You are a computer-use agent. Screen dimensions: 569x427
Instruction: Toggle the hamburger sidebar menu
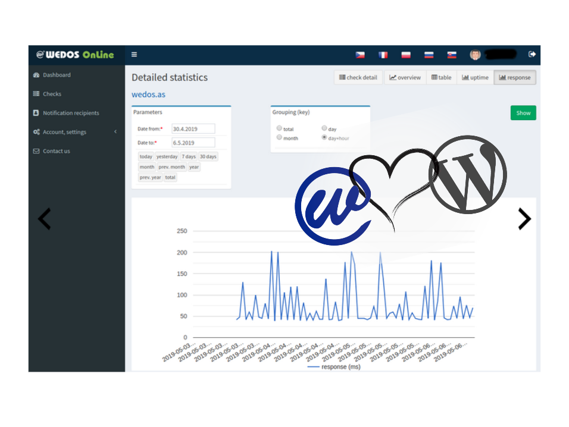(x=134, y=55)
